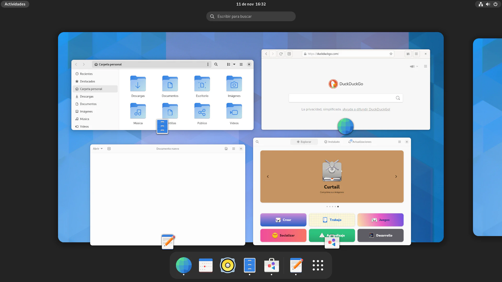This screenshot has width=502, height=282.
Task: Open Rhythmbox music player in dock
Action: (227, 265)
